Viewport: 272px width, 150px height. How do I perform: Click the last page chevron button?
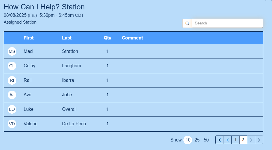(x=259, y=140)
